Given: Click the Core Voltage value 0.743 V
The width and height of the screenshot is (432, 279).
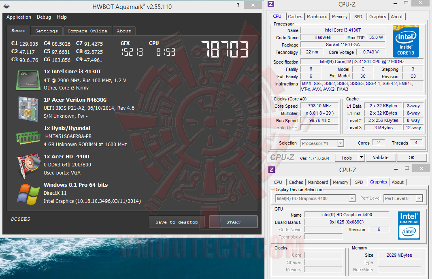Looking at the screenshot, I should coord(370,52).
